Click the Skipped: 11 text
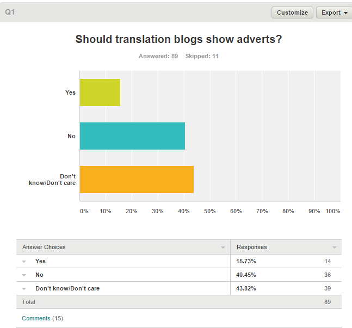Screen dimensions: 352x328 (x=202, y=56)
